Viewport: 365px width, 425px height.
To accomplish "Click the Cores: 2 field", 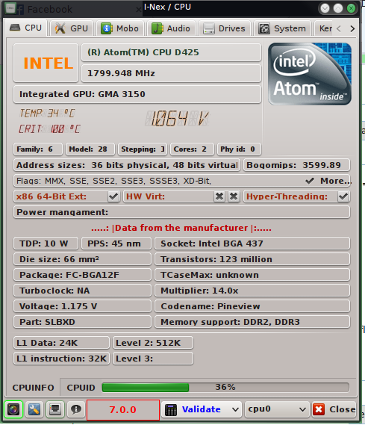I will pos(192,149).
